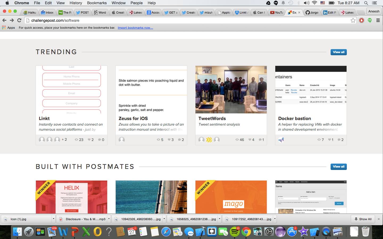Open the red ad-blocker extension icon
The image size is (383, 239).
click(x=361, y=20)
